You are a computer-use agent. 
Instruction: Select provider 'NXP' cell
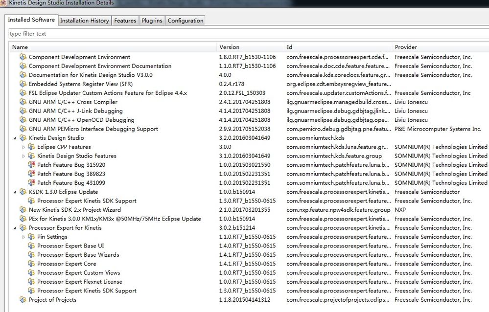click(400, 210)
